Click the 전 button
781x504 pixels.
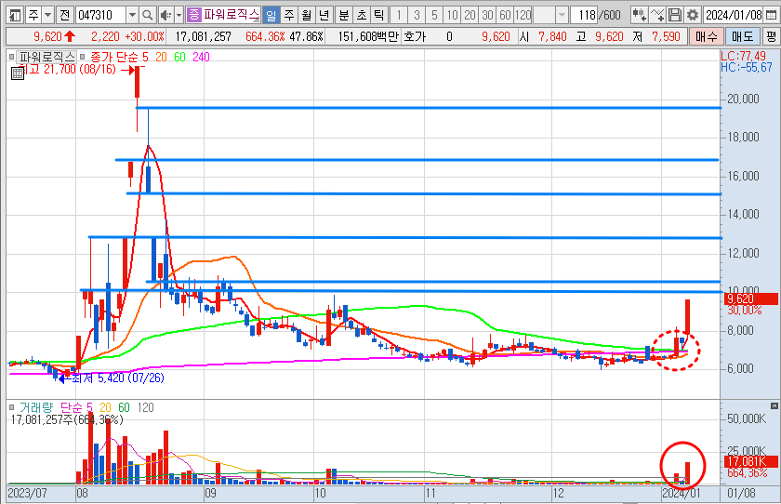click(x=64, y=16)
